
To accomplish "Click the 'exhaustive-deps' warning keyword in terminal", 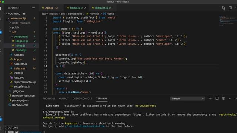I will click(x=54, y=117).
